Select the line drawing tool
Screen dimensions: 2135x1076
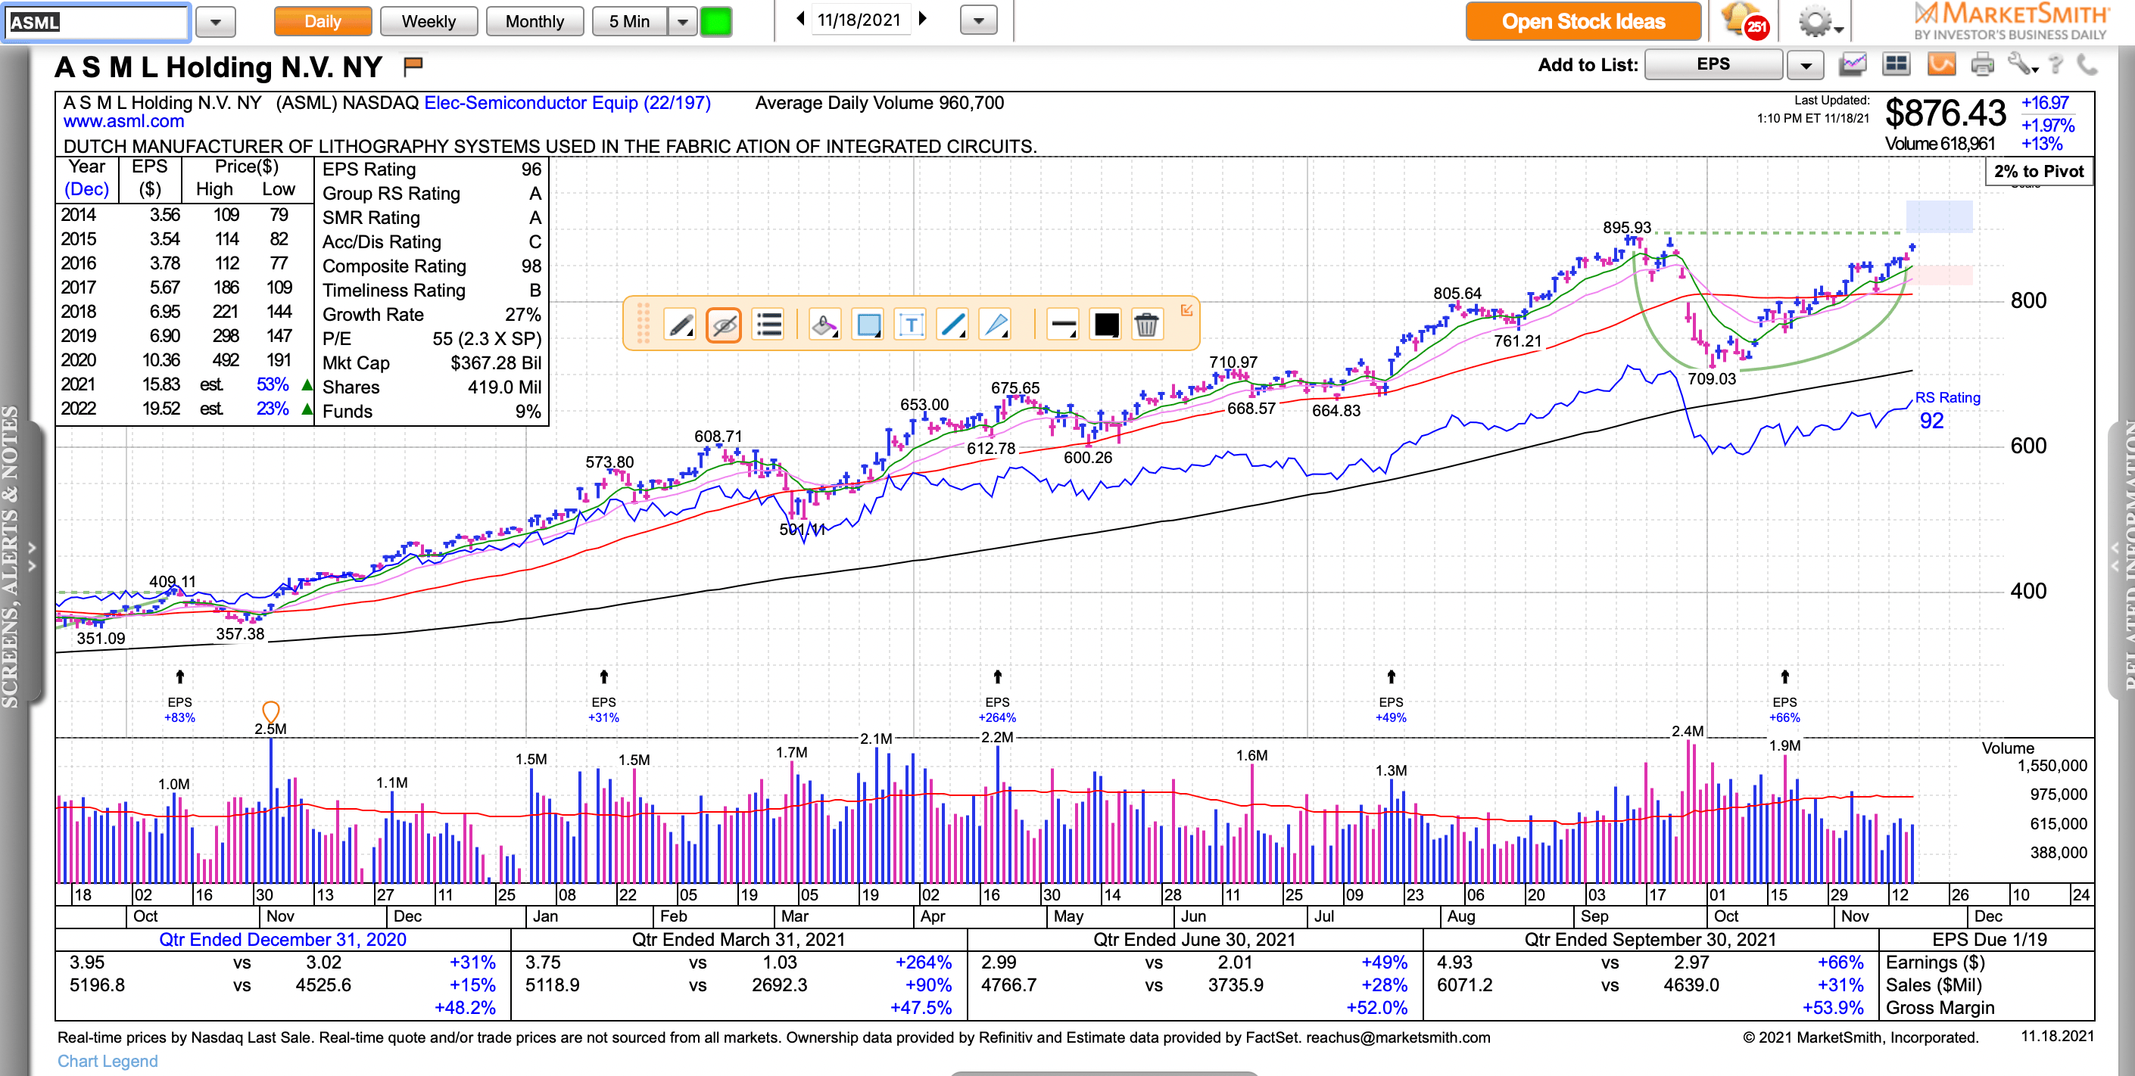953,325
